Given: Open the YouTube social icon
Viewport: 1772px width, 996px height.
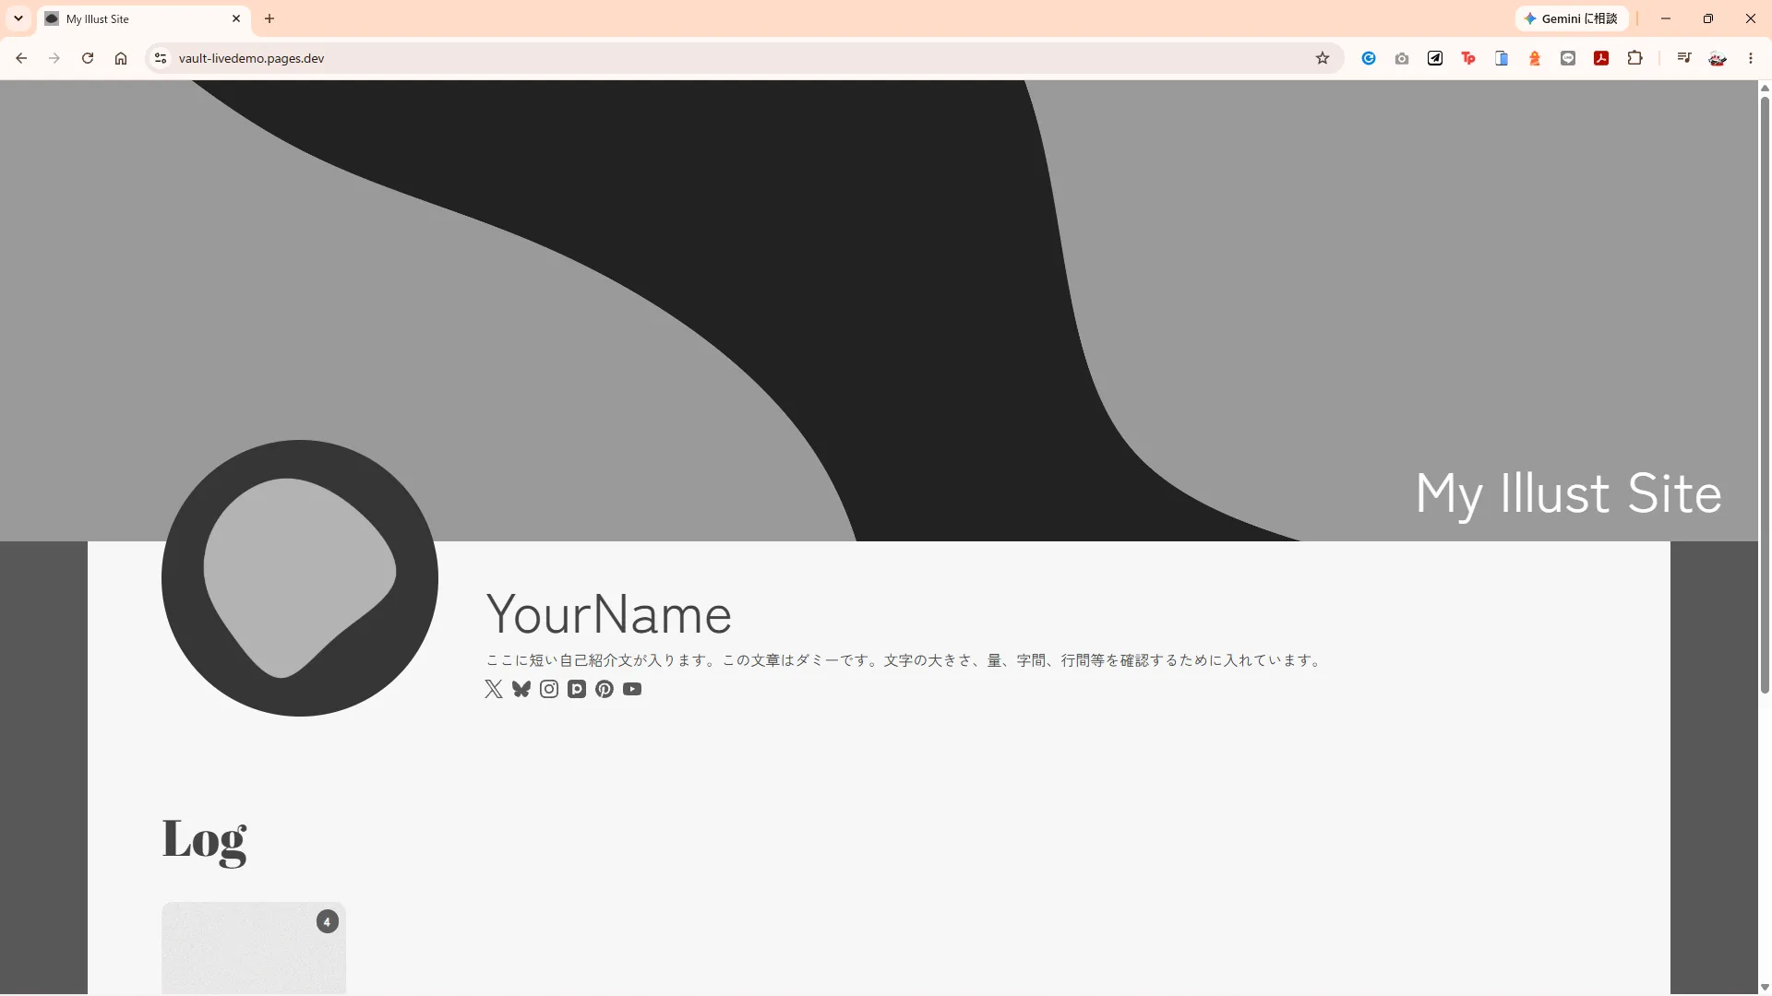Looking at the screenshot, I should pos(632,689).
